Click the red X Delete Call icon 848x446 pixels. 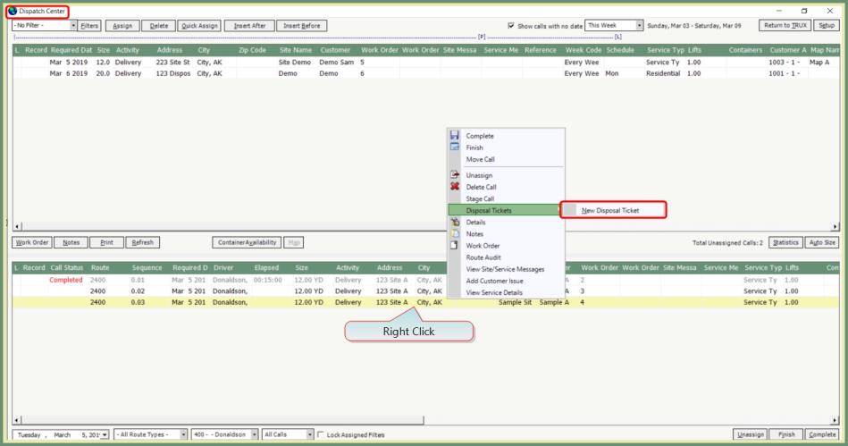[455, 187]
